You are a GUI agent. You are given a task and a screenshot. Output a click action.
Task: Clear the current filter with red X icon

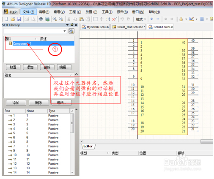114,19
